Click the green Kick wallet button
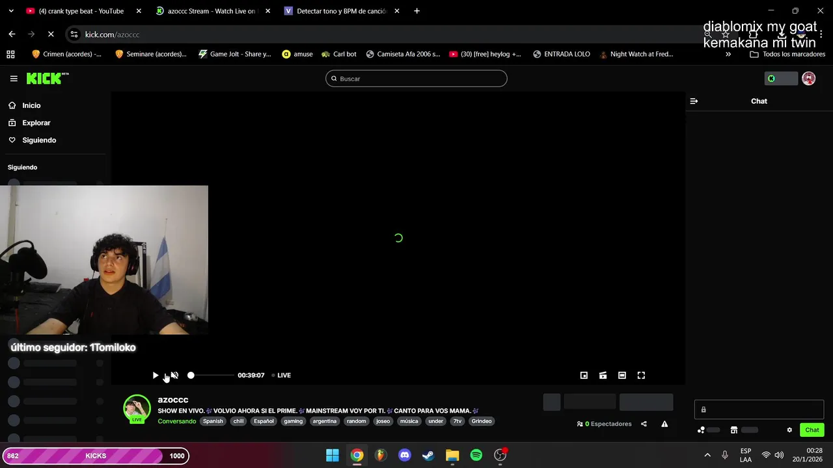 780,79
